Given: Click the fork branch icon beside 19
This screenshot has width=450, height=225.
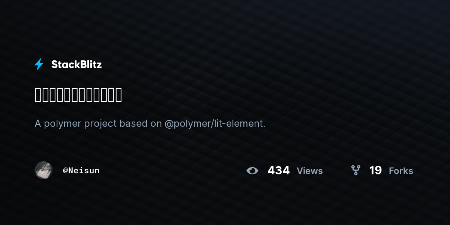Looking at the screenshot, I should (355, 170).
